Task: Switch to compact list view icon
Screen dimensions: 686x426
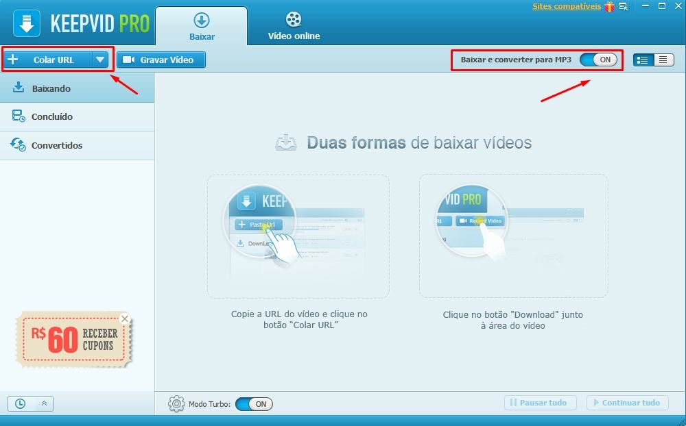Action: (663, 60)
